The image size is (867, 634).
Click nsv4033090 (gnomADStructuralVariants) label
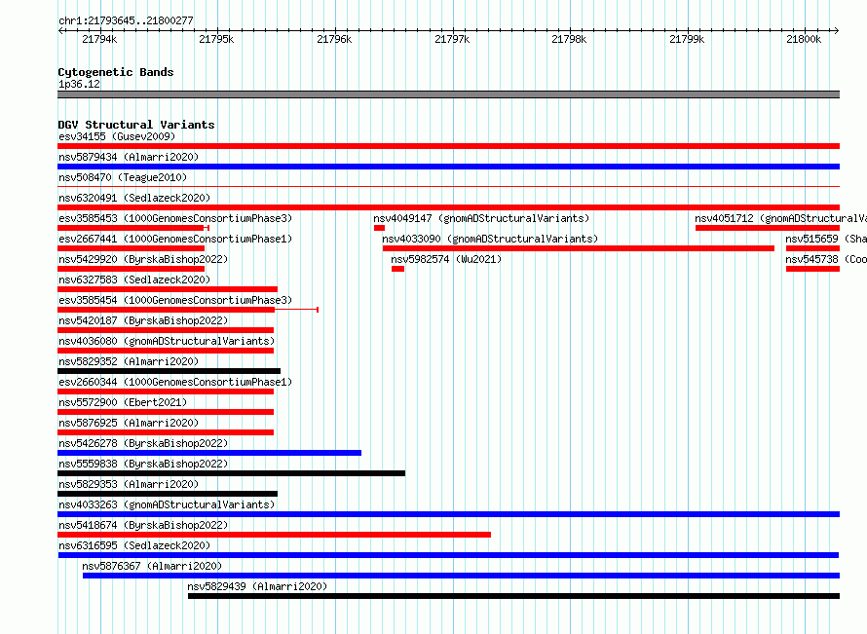click(x=490, y=239)
